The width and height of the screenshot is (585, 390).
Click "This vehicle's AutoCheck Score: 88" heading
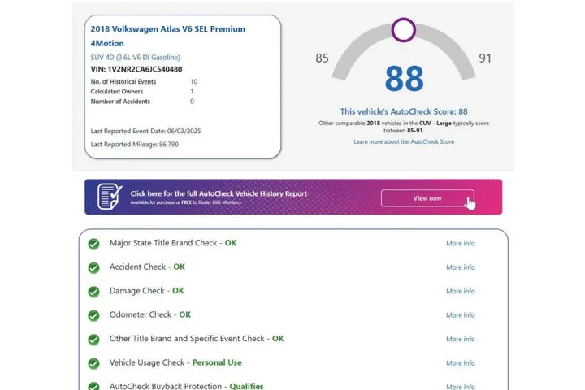pyautogui.click(x=404, y=111)
